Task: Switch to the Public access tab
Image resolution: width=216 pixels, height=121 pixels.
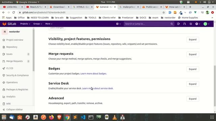Action: click(152, 7)
